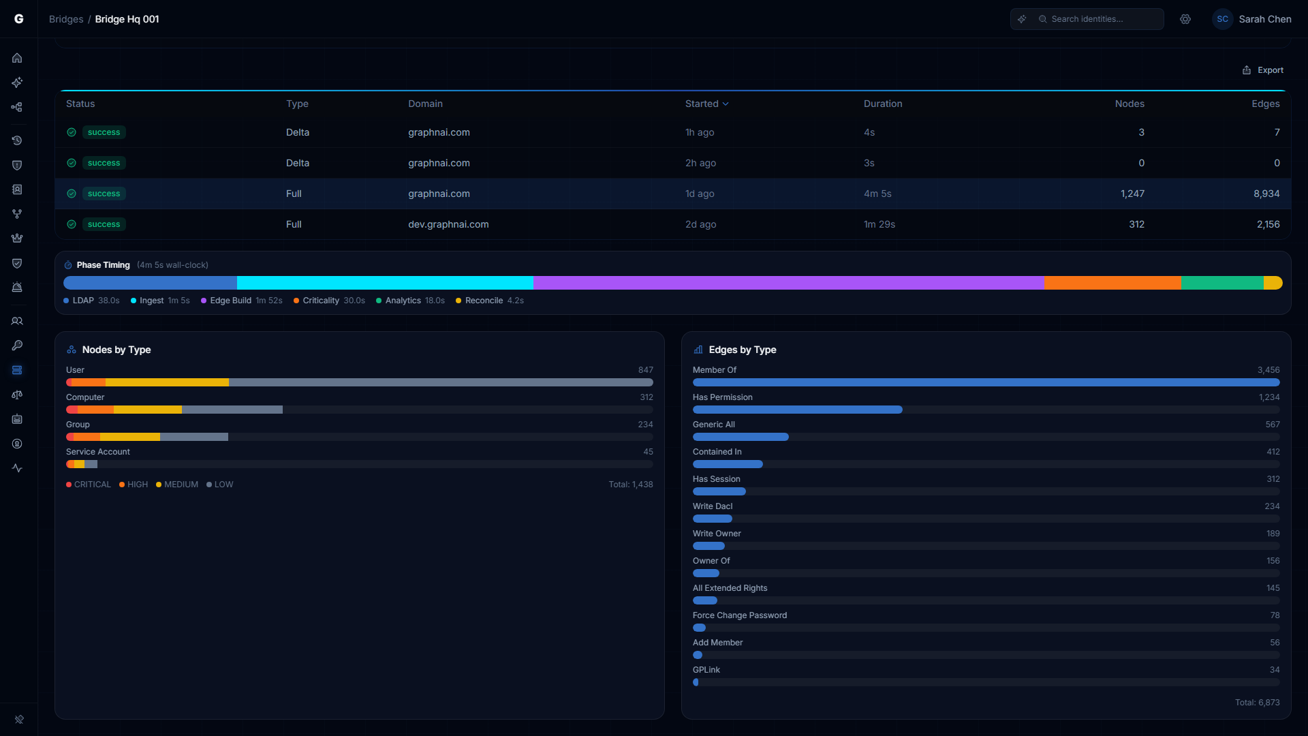
Task: Click the history icon in the sidebar
Action: pos(17,140)
